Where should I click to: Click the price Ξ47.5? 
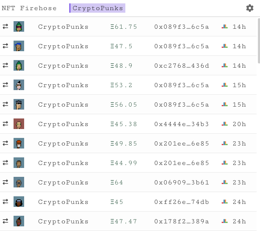tap(122, 46)
